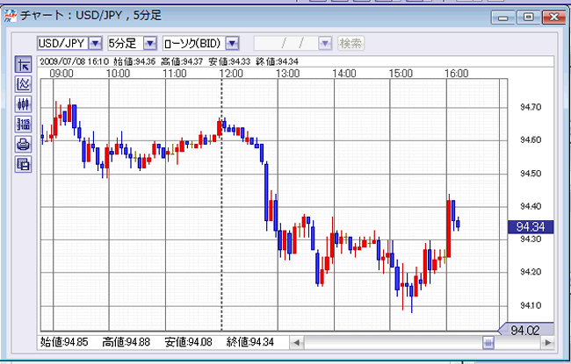Click the cursor crosshair tool icon

24,65
